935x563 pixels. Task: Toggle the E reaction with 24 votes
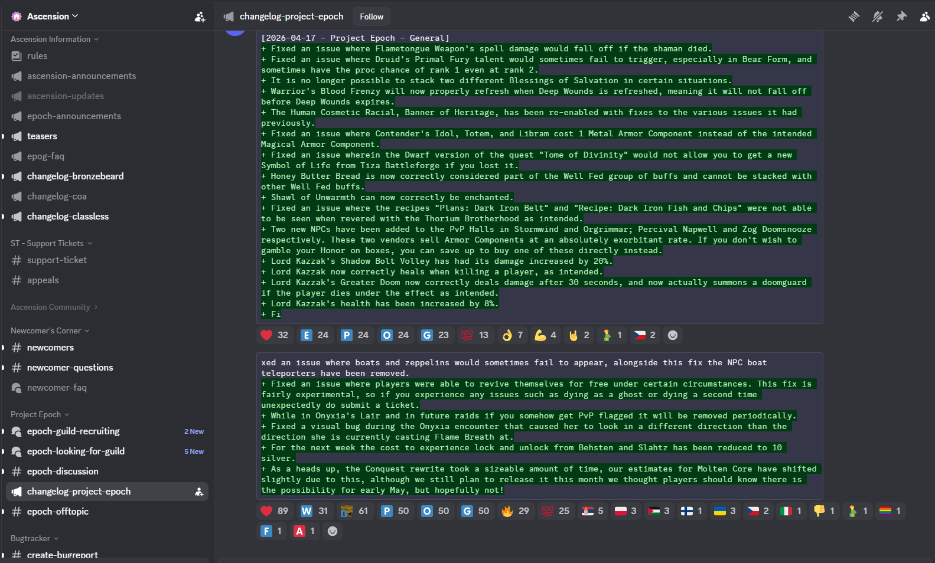(315, 335)
